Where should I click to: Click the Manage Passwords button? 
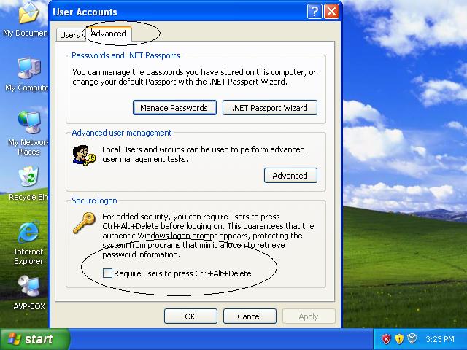[x=174, y=108]
